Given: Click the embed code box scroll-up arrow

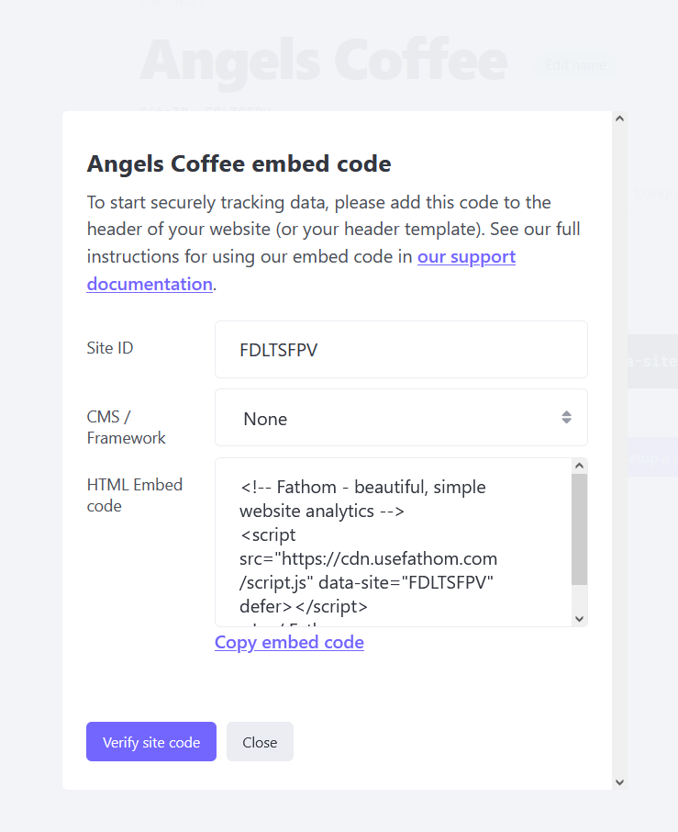Looking at the screenshot, I should point(579,466).
